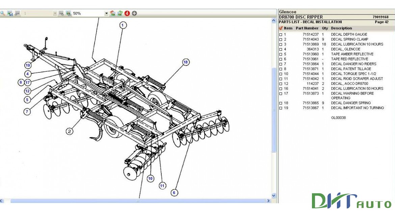The height and width of the screenshot is (212, 395).
Task: Rotate the diagram left
Action: point(113,13)
